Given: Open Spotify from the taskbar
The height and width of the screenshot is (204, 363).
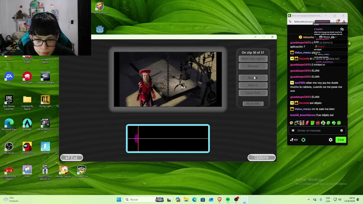Looking at the screenshot, I should pyautogui.click(x=228, y=200).
